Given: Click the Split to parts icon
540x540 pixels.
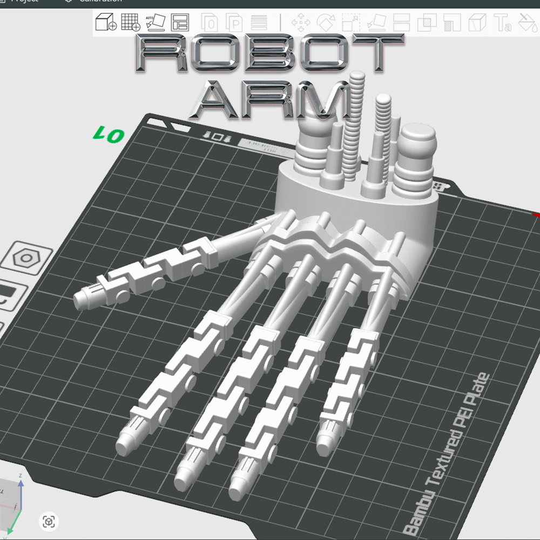Looking at the screenshot, I should (234, 23).
